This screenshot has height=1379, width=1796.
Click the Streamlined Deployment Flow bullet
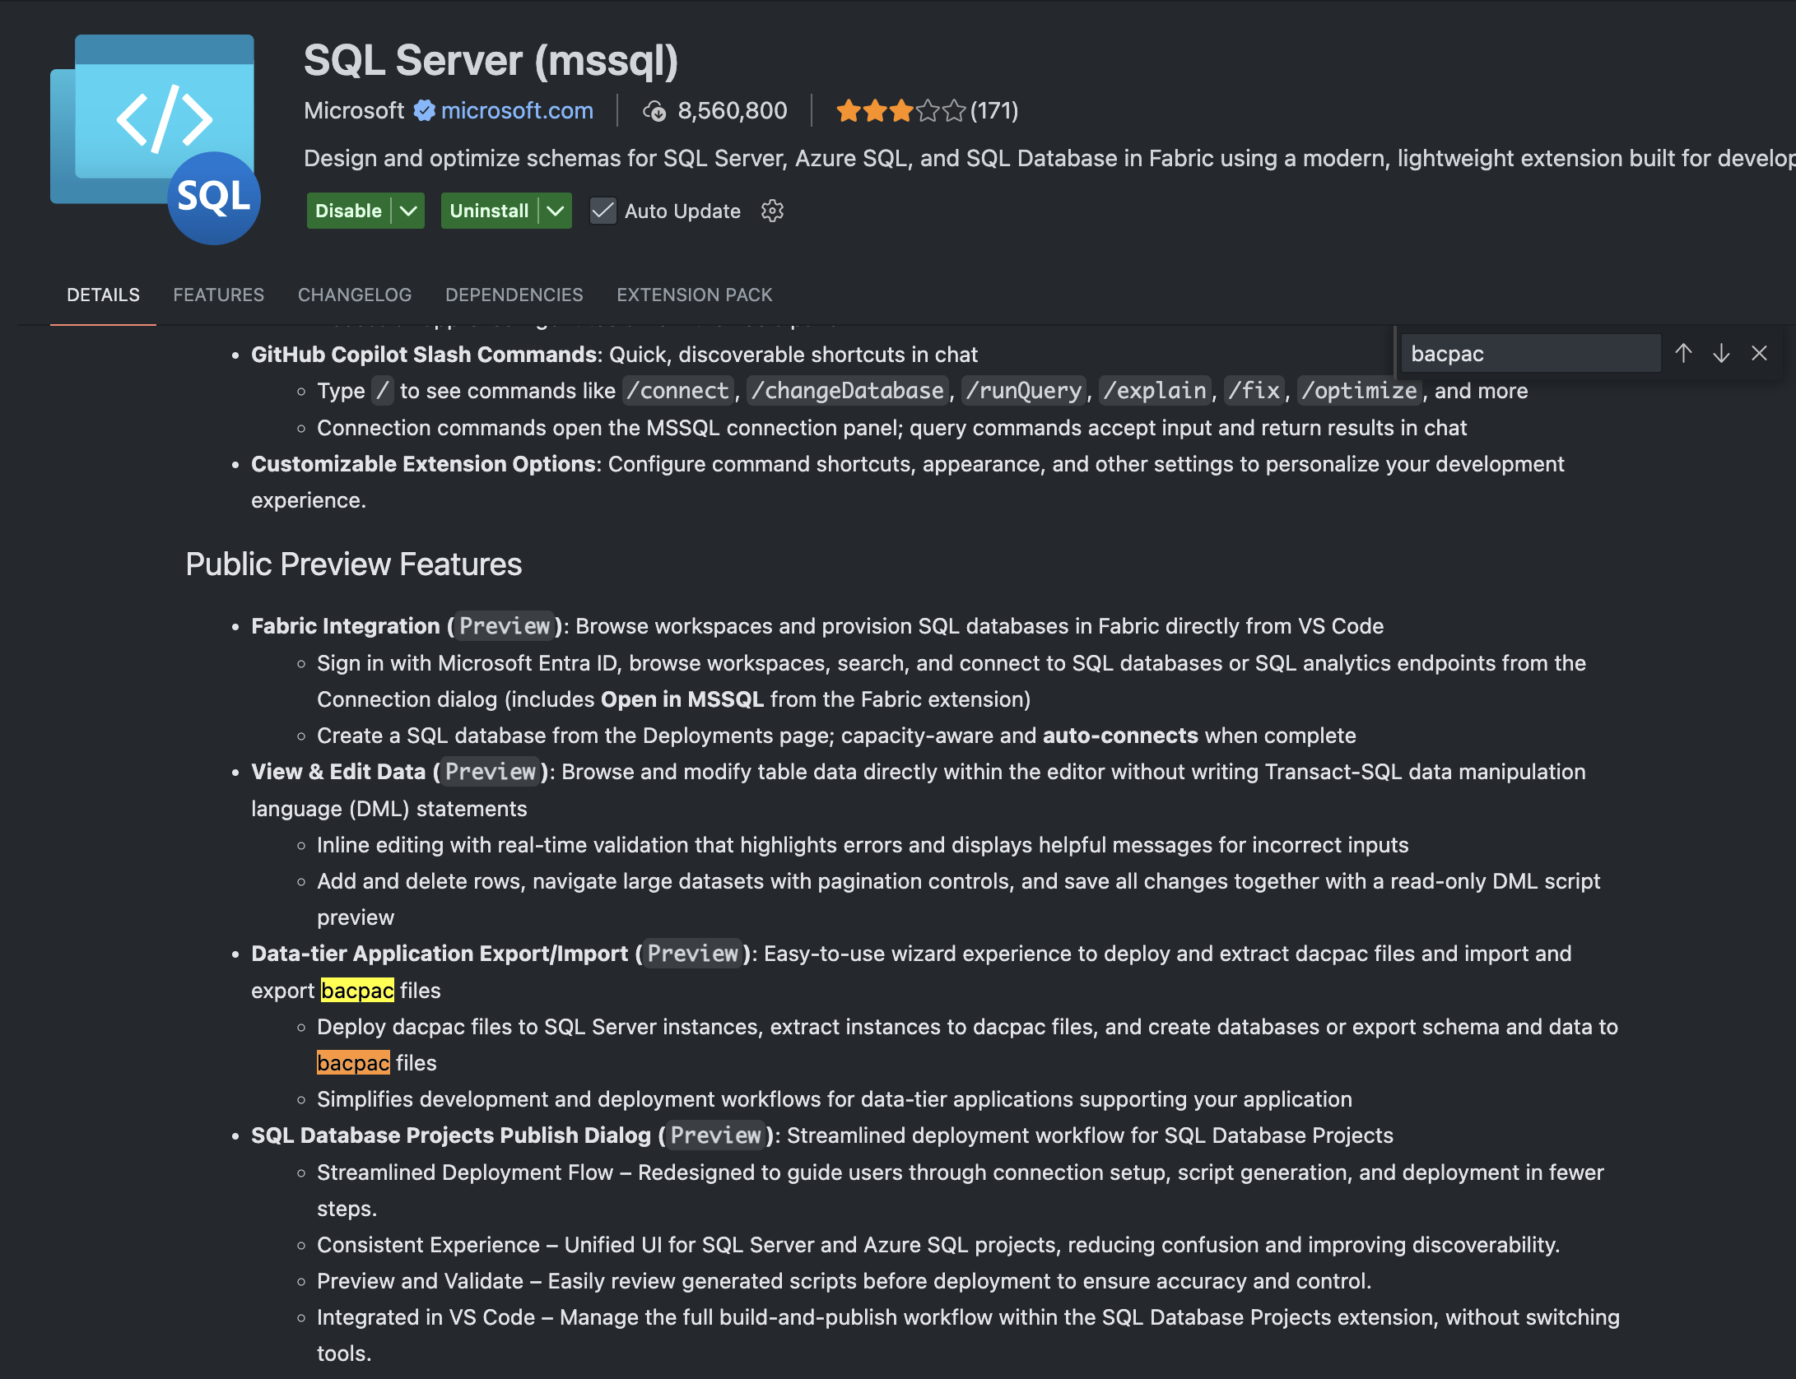(961, 1191)
